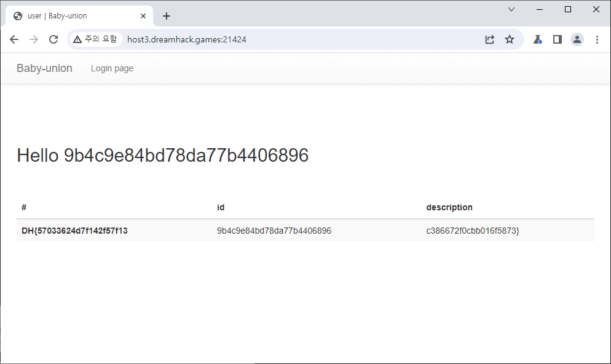Toggle the browser side panel

558,39
